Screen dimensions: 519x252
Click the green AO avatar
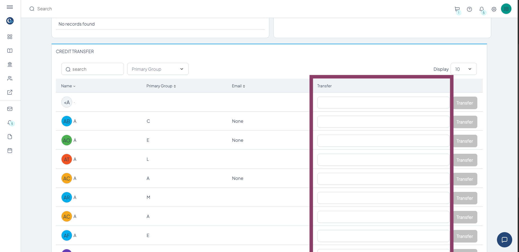click(67, 140)
